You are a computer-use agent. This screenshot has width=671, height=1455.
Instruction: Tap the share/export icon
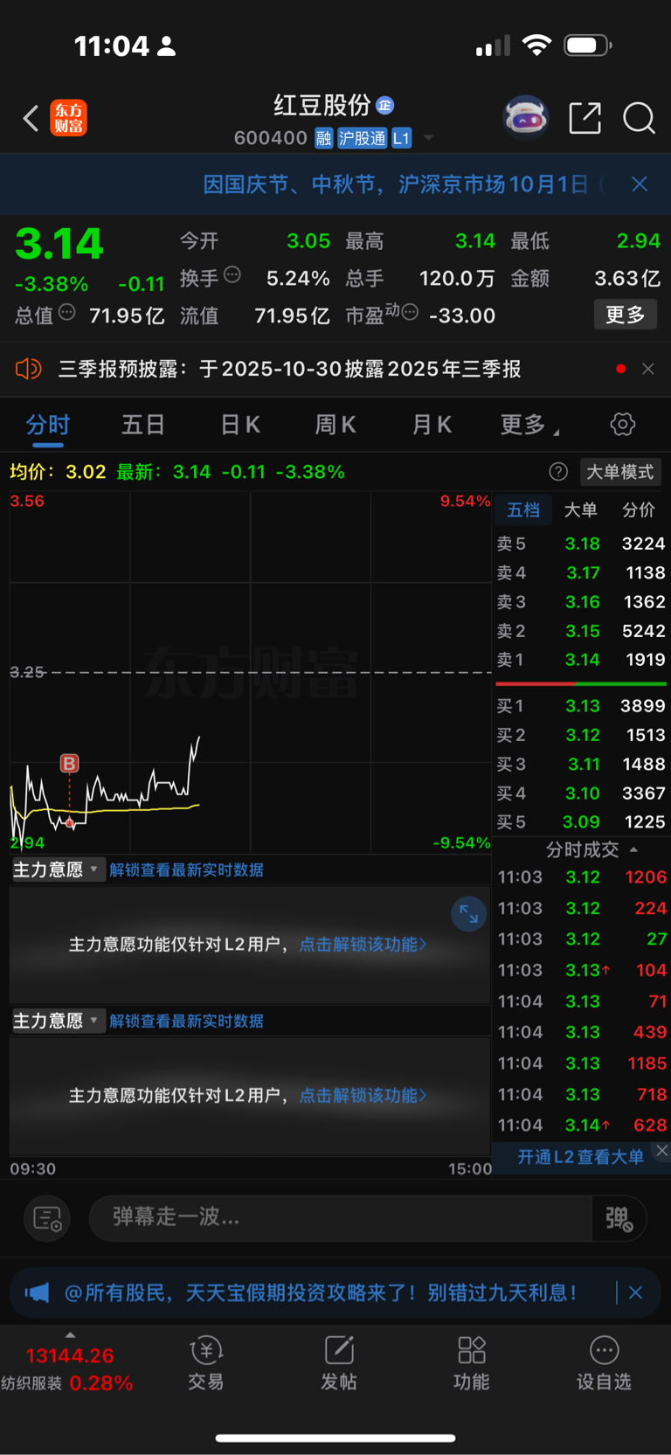[585, 118]
